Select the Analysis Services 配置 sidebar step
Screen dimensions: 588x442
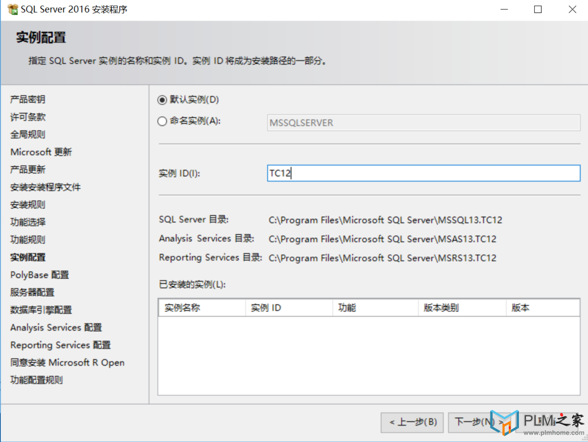pos(56,327)
